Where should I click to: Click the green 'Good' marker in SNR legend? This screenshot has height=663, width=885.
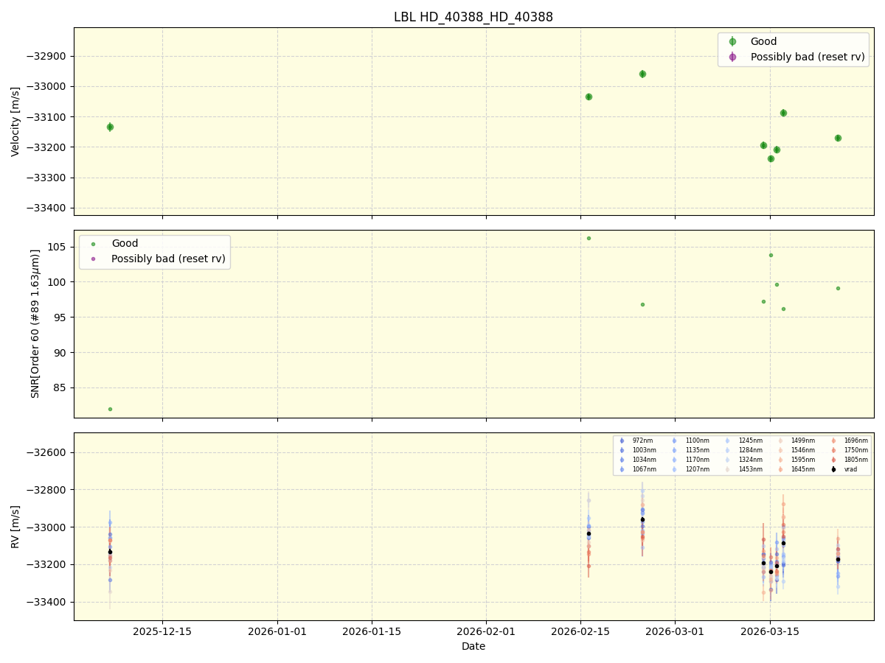93,243
